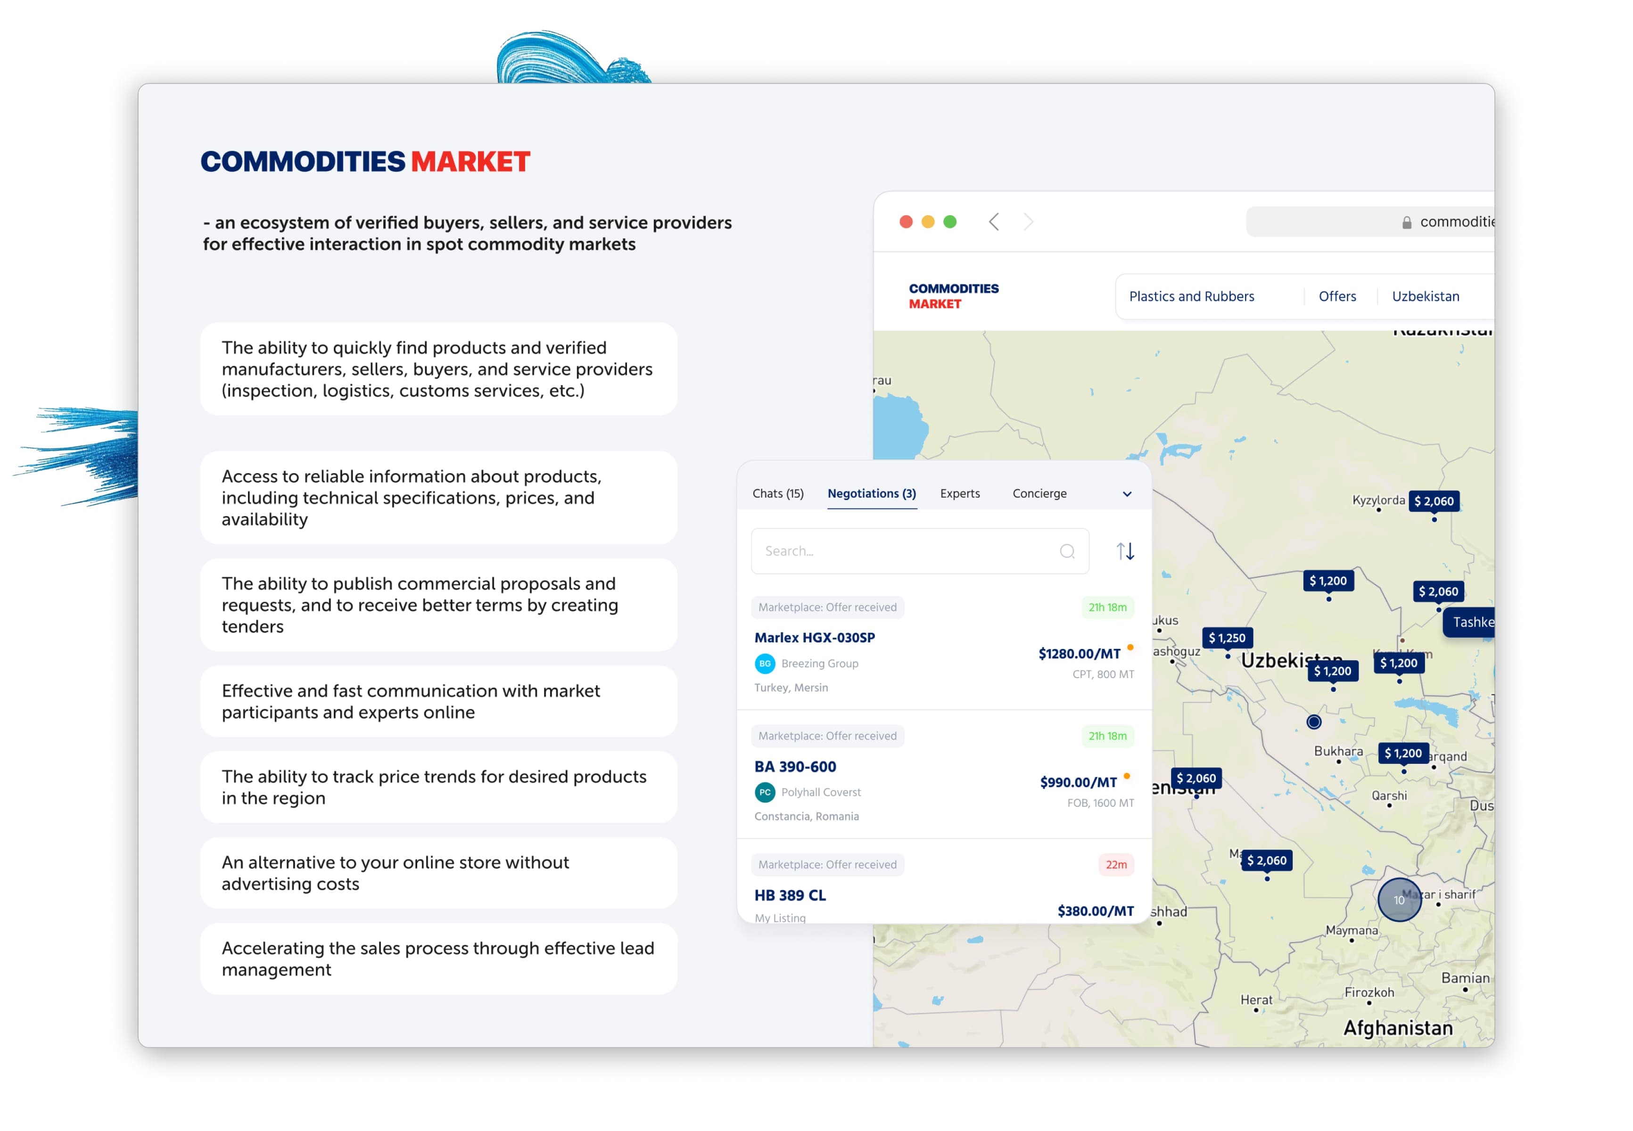Click the Qarshi city label on the map
This screenshot has width=1633, height=1131.
pyautogui.click(x=1389, y=796)
